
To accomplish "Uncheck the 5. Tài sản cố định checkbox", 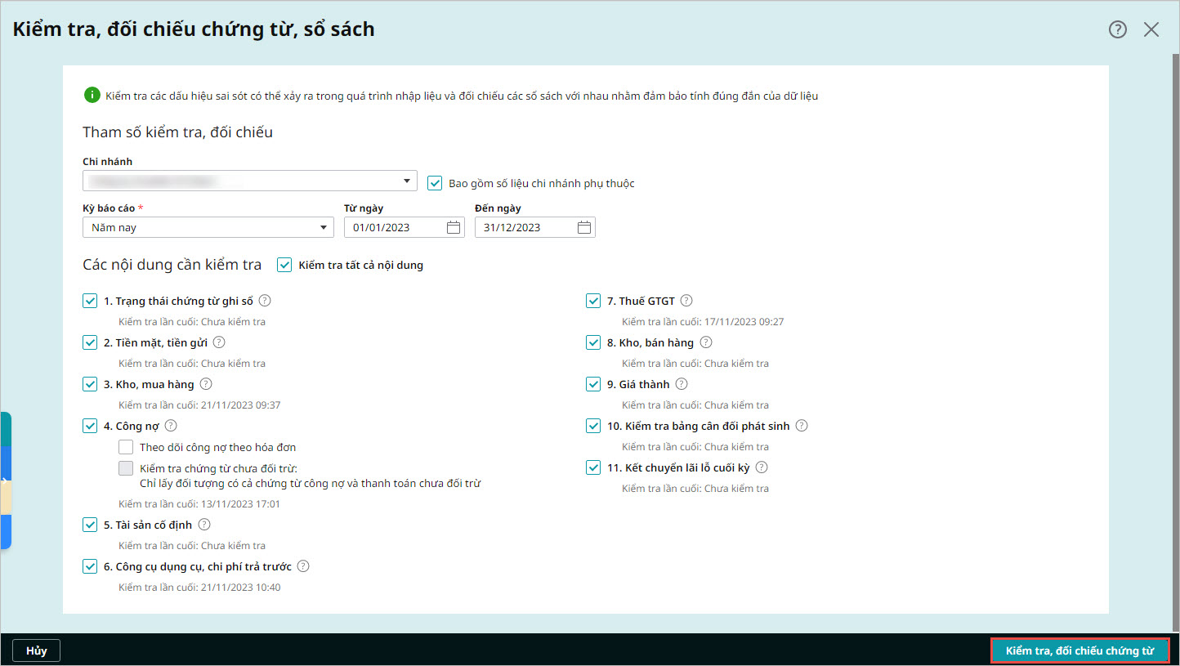I will (90, 525).
